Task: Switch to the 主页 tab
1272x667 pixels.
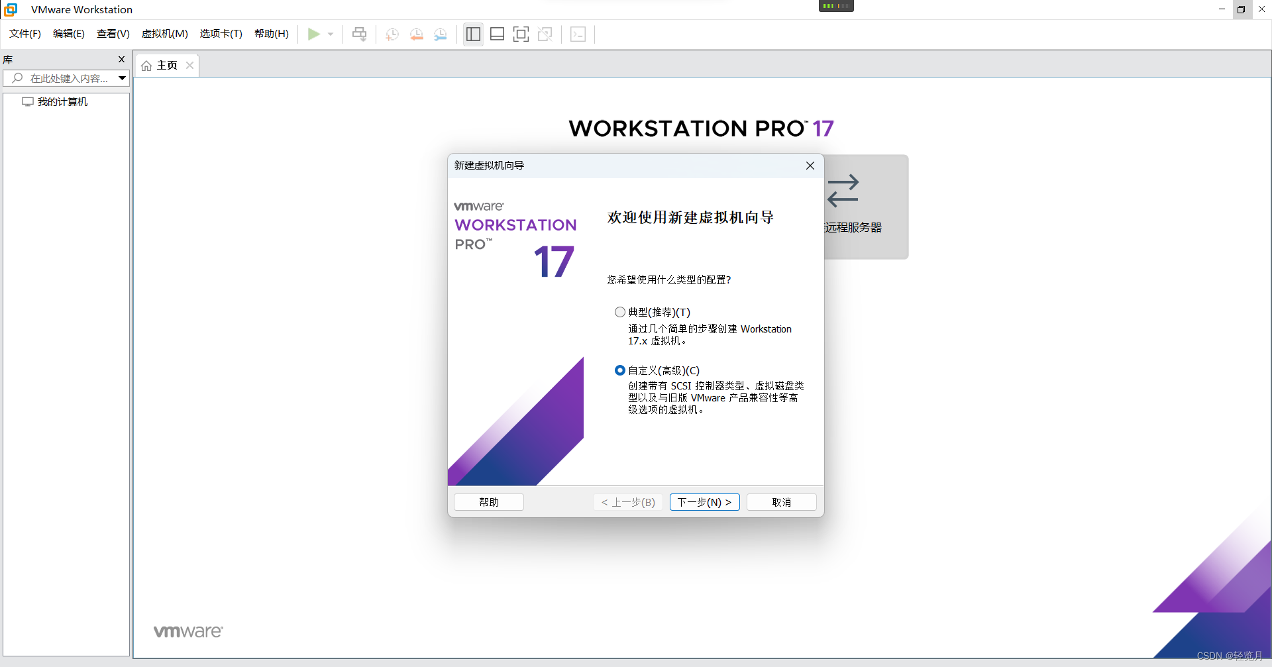Action: point(167,65)
